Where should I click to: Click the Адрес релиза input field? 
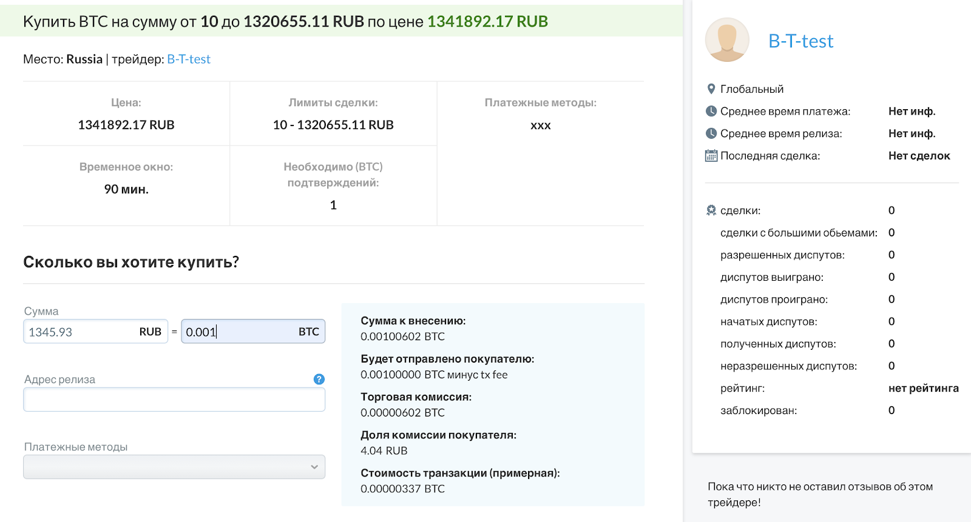[x=174, y=400]
